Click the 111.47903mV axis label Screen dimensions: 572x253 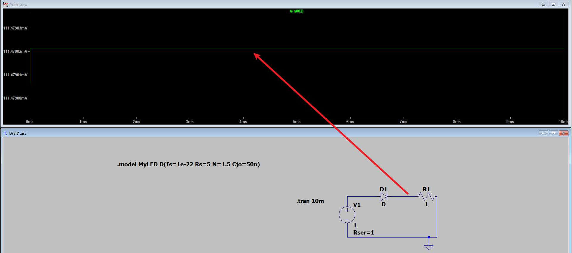click(15, 28)
